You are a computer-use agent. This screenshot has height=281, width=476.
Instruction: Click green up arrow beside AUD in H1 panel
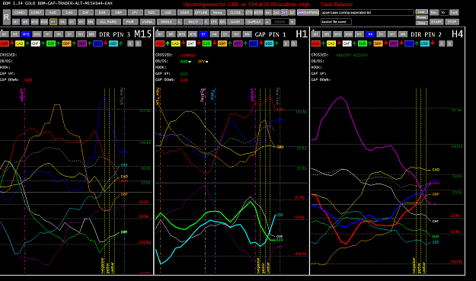(x=168, y=43)
